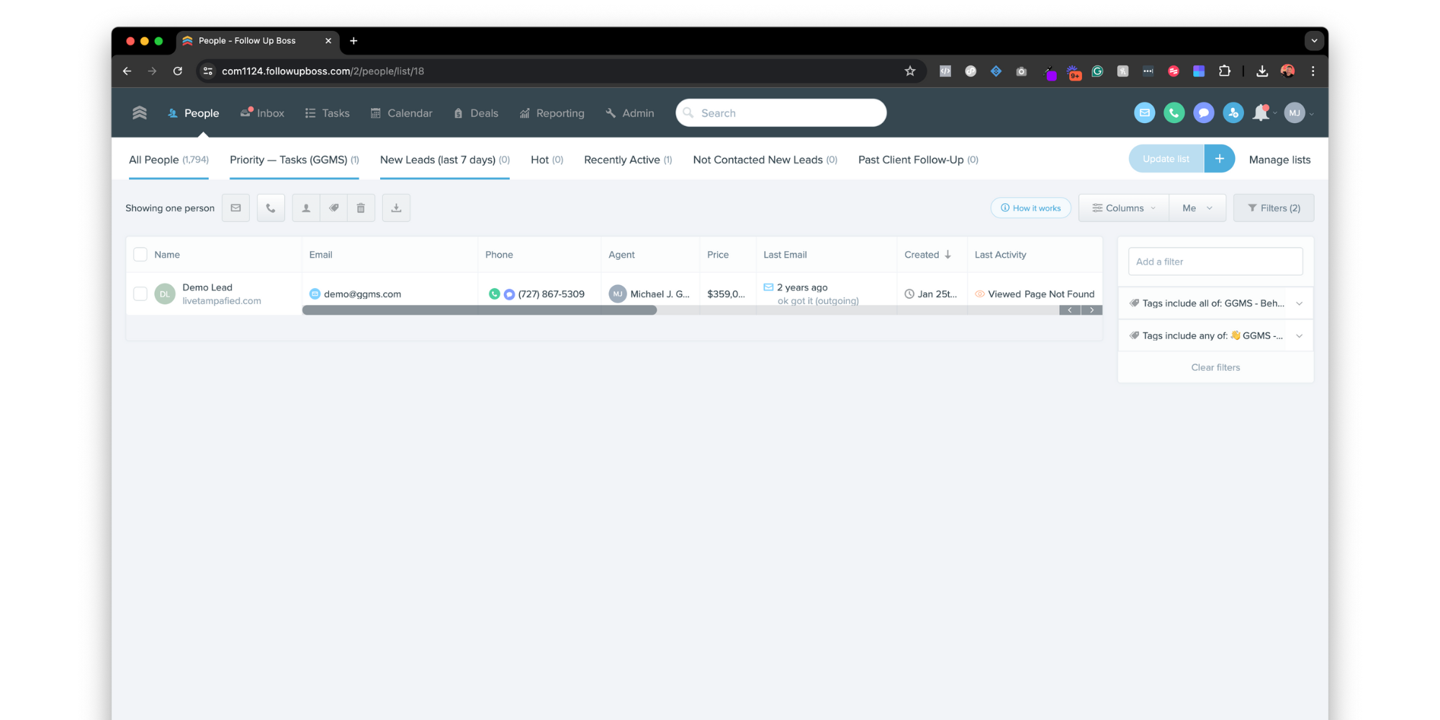1440x720 pixels.
Task: Click the blue email compose icon in header
Action: coord(1145,113)
